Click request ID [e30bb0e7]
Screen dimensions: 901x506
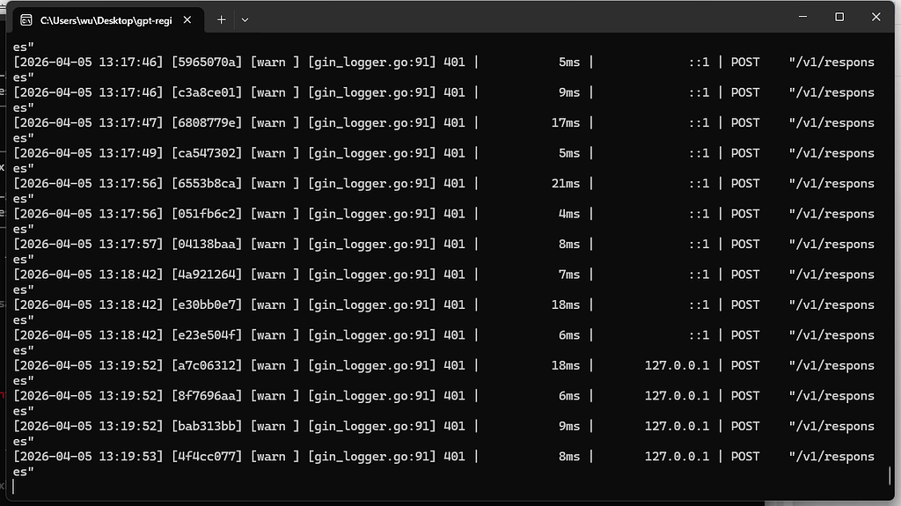207,304
